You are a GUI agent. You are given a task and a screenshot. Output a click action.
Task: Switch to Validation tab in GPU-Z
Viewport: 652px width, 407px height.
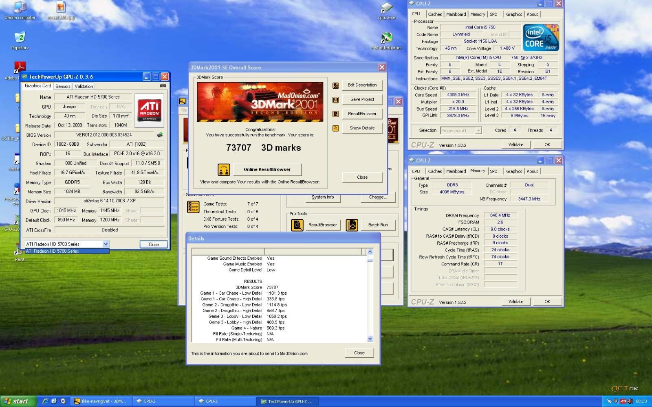(x=84, y=86)
